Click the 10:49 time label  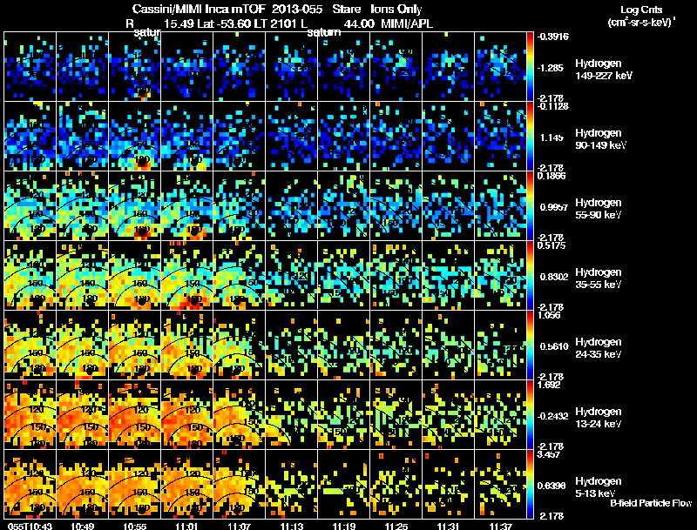point(82,527)
